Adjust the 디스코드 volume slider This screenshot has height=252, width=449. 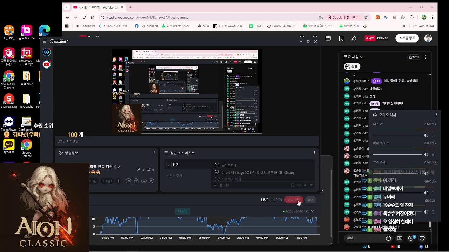(397, 135)
